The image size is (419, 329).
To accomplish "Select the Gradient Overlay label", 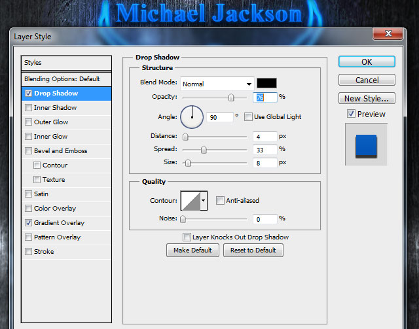I will (60, 223).
